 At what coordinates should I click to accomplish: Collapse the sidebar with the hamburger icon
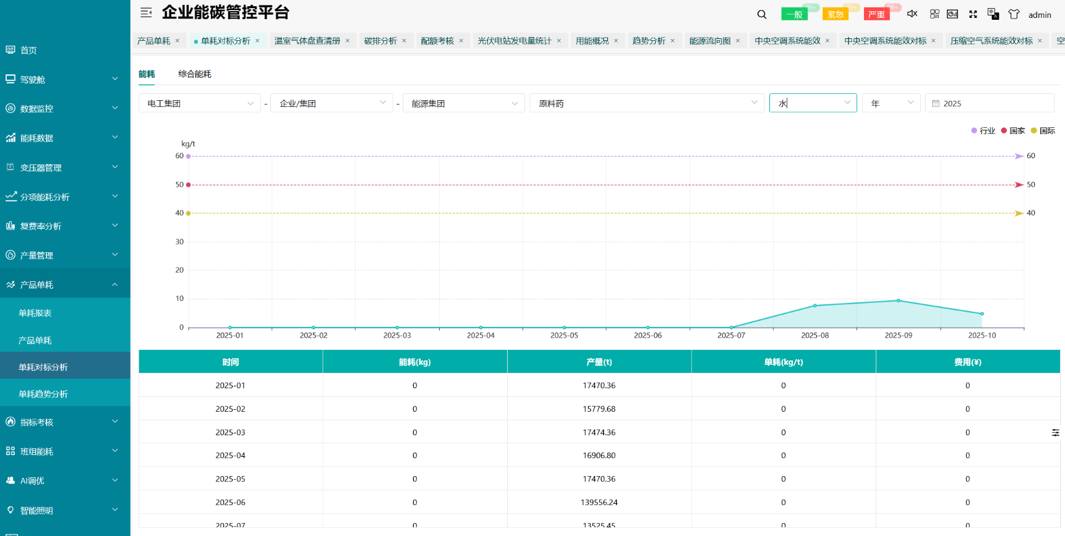(x=146, y=12)
